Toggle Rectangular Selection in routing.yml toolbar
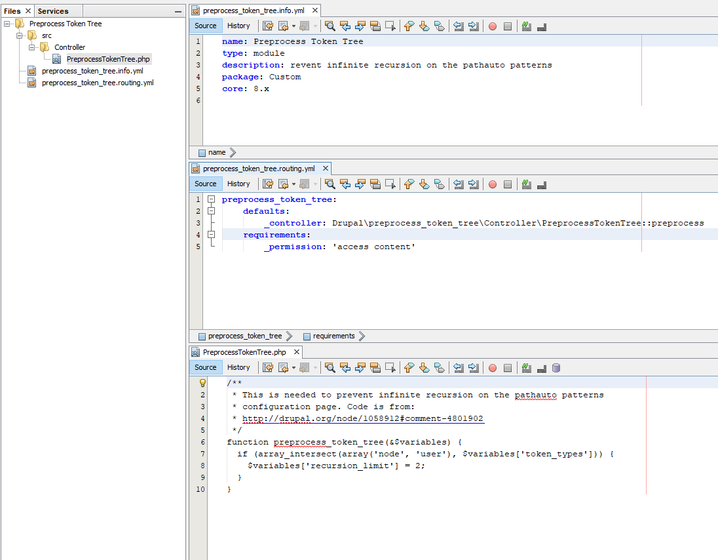The height and width of the screenshot is (560, 718). coord(390,184)
